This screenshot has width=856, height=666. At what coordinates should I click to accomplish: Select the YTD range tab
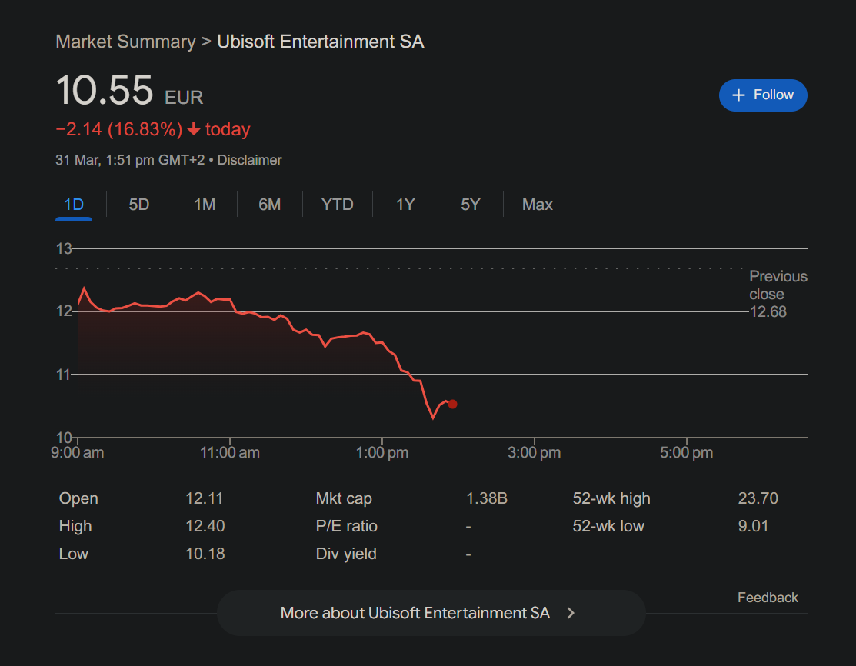tap(338, 205)
